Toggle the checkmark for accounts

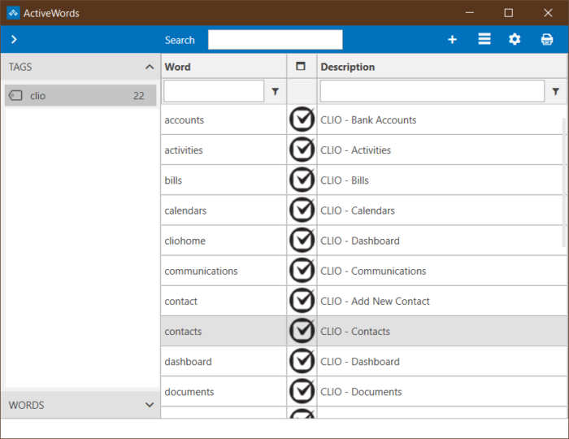tap(302, 120)
